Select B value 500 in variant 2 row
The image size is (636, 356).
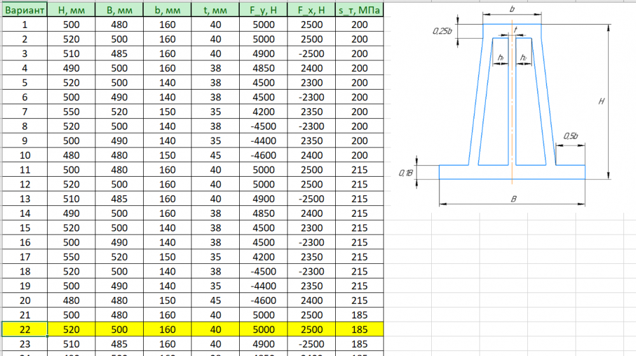pos(120,39)
